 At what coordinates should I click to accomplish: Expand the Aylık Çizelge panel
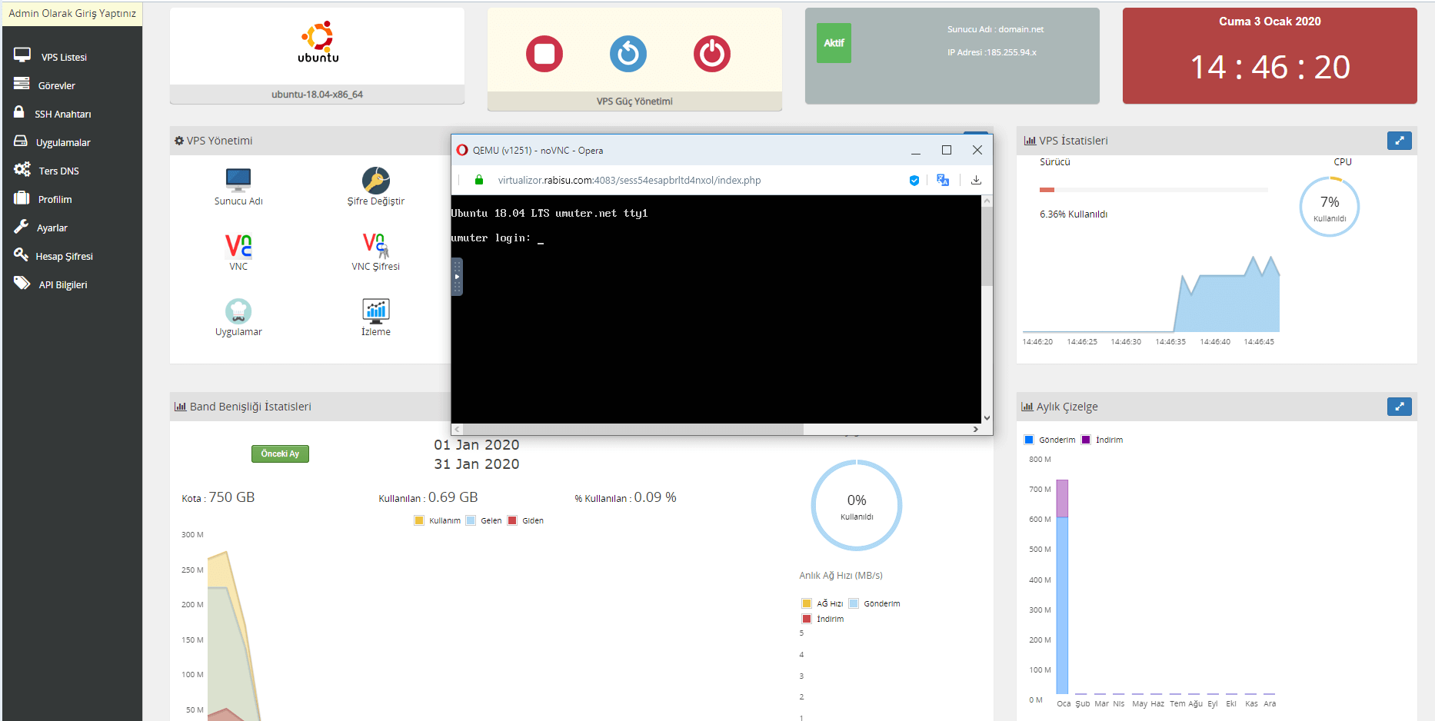coord(1399,407)
